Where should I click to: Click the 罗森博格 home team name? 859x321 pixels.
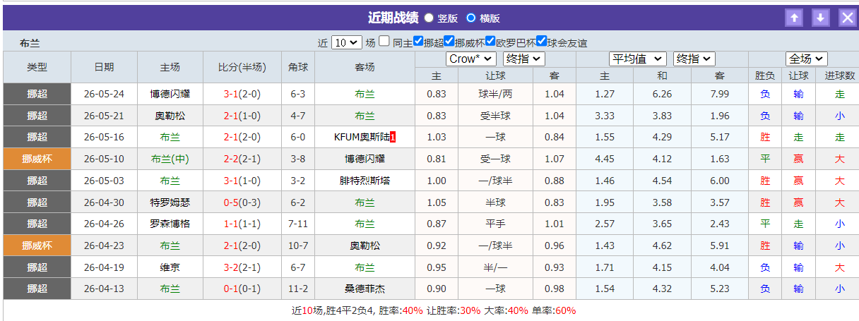click(x=170, y=224)
